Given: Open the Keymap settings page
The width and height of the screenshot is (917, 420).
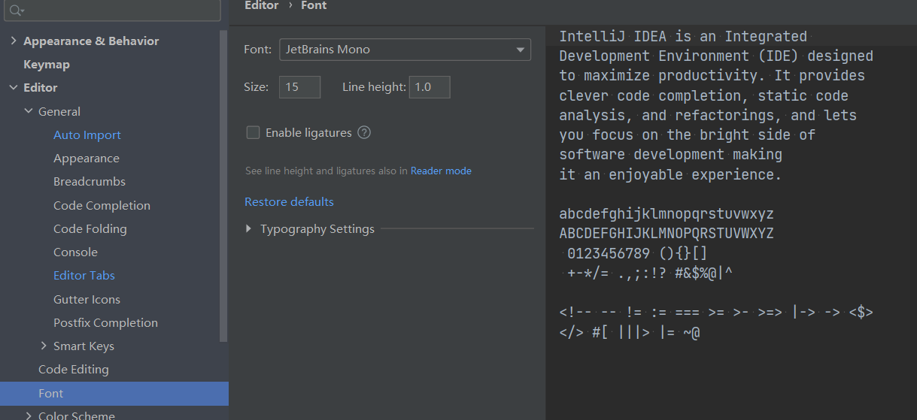Looking at the screenshot, I should 47,65.
